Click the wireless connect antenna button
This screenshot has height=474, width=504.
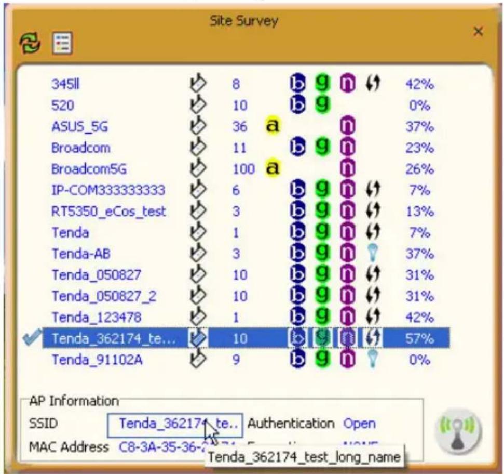(459, 431)
